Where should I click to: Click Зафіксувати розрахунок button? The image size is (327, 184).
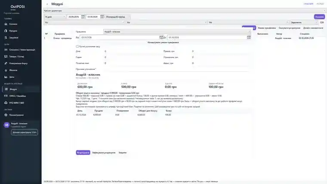pos(104,153)
